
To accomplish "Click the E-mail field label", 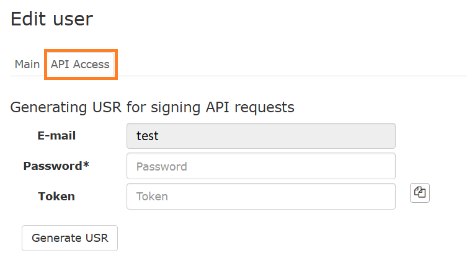I will click(x=56, y=136).
